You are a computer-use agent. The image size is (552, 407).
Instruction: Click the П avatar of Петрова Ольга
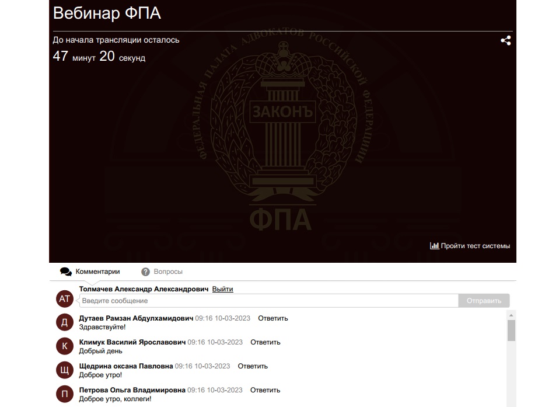[64, 394]
